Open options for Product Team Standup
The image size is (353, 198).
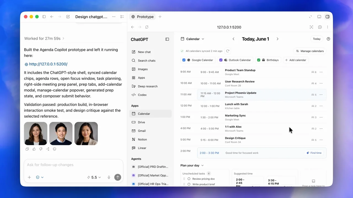[x=321, y=72]
